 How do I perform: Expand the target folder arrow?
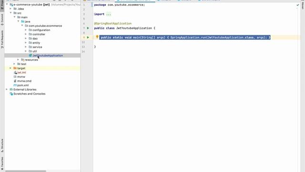coord(10,68)
